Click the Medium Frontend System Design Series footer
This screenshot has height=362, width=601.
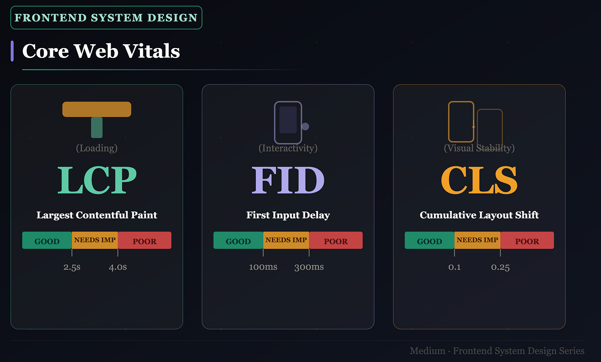pos(497,351)
